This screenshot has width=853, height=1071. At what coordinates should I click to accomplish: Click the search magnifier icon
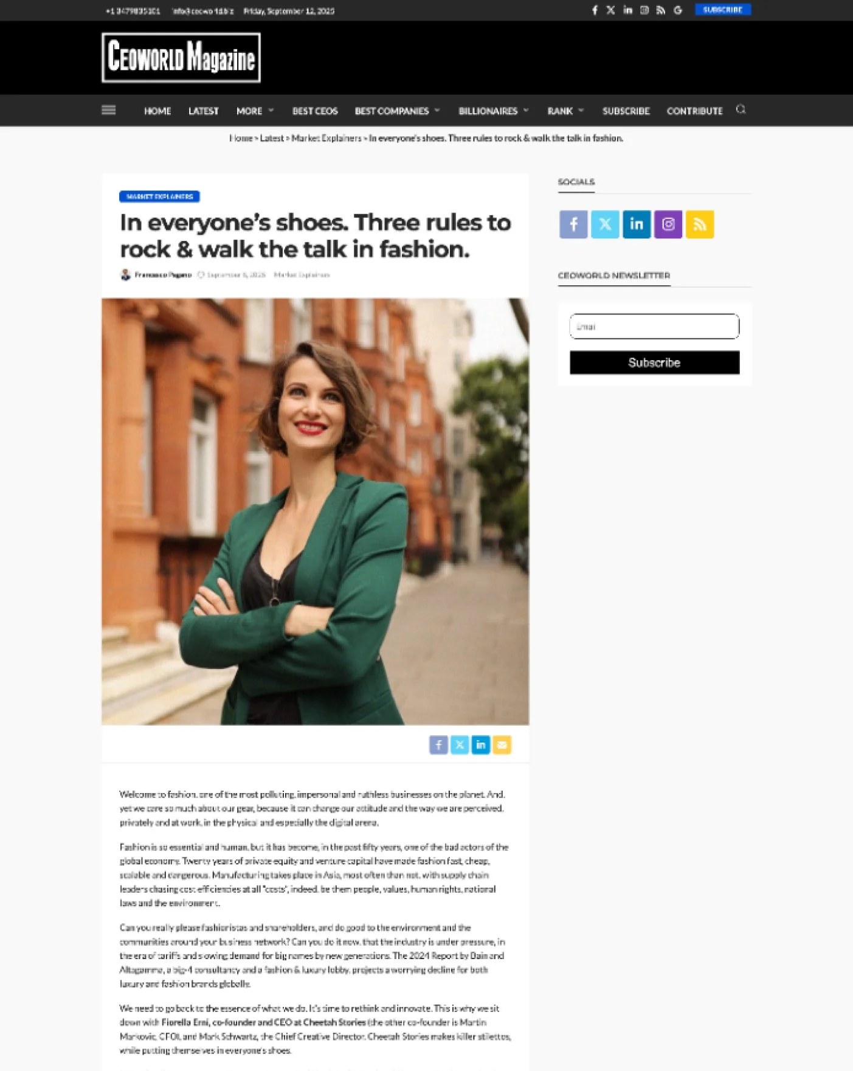click(x=741, y=109)
